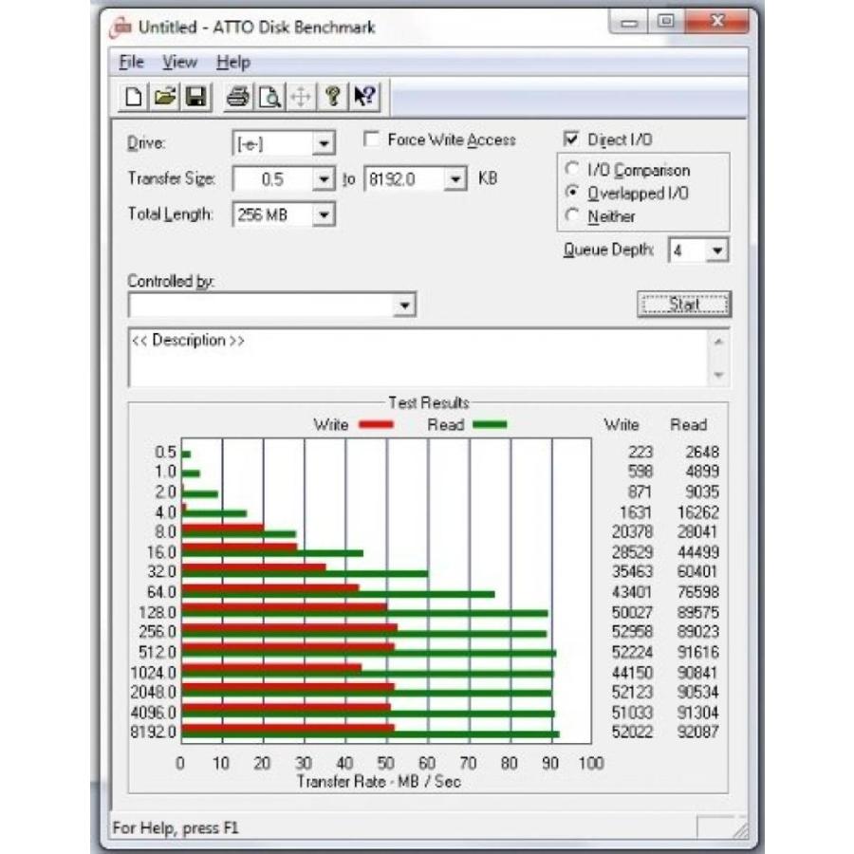Click the green Read legend swatch
Screen dimensions: 854x854
click(490, 425)
